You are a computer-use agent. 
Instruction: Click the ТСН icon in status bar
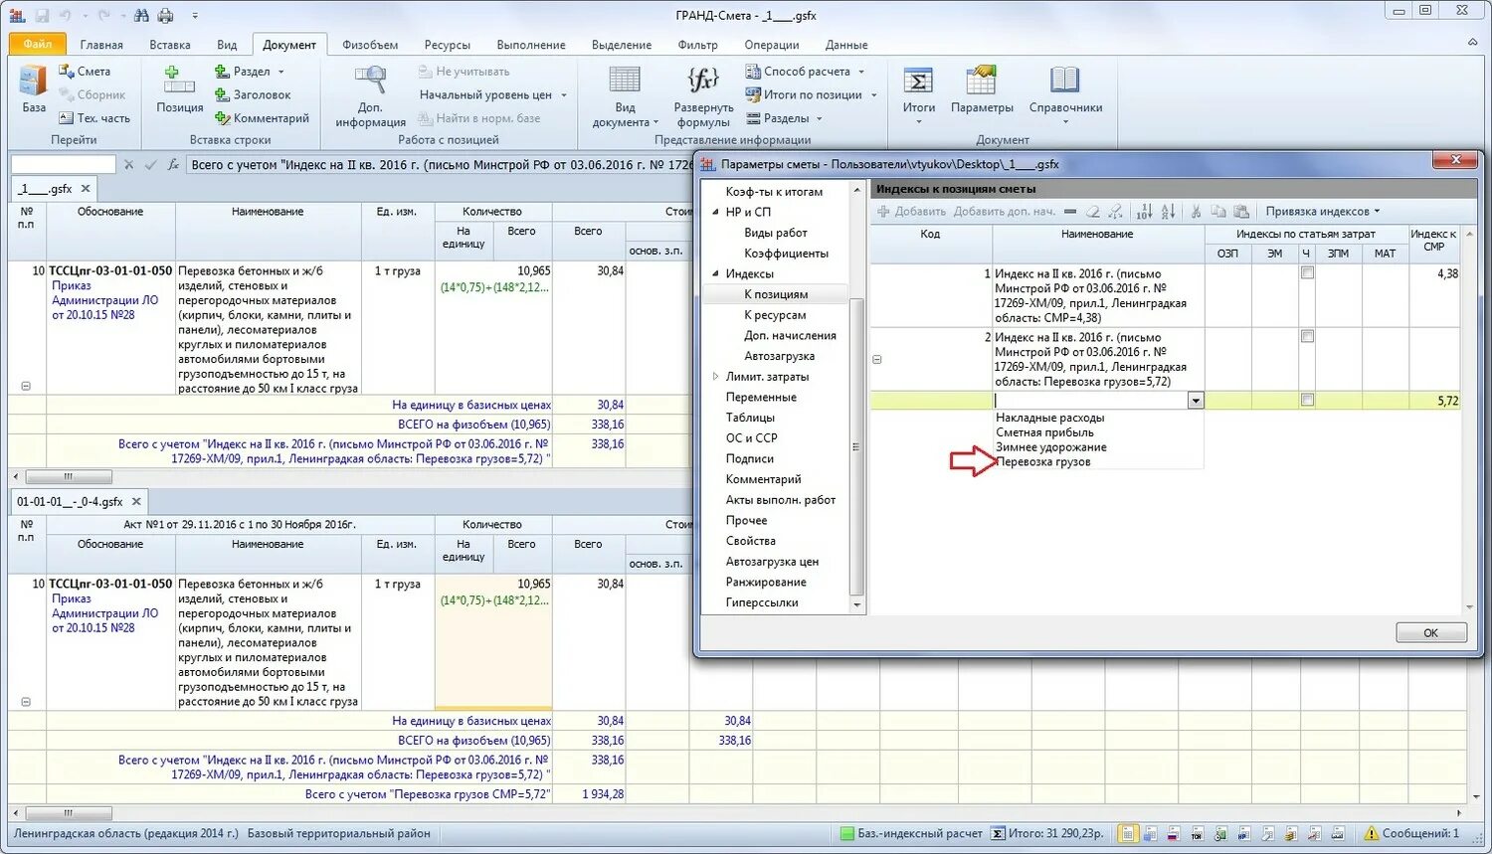[1197, 833]
